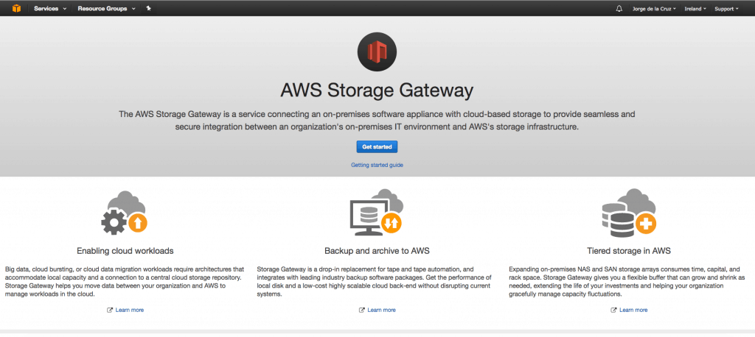
Task: Learn more about Tiered storage in AWS
Action: 633,310
